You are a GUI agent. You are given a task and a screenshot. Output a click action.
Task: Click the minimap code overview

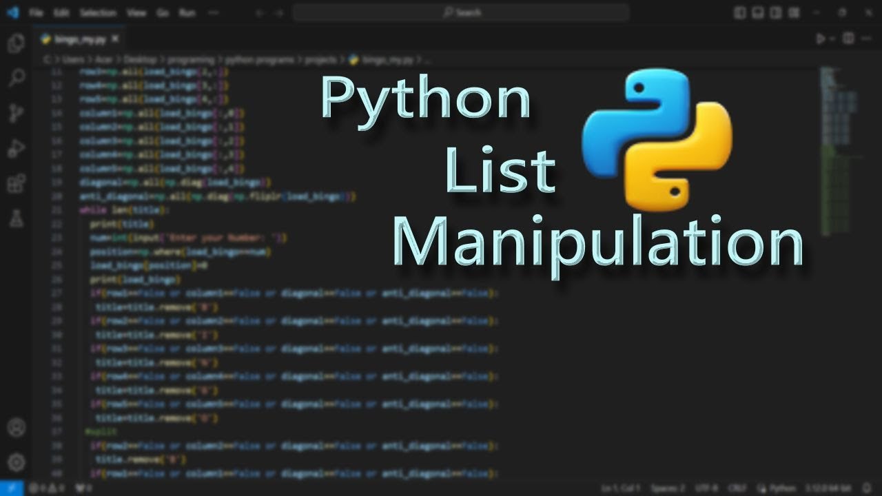coord(838,152)
